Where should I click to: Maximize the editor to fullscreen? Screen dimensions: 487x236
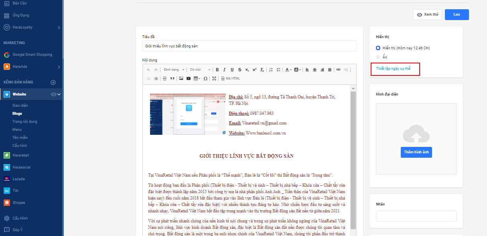click(214, 78)
